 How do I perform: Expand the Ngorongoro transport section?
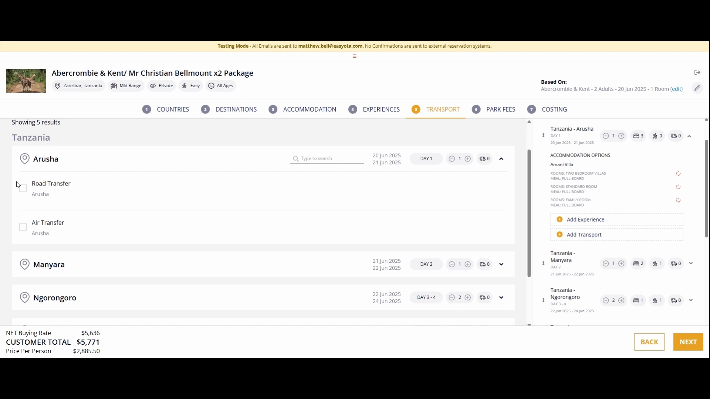[x=501, y=298]
